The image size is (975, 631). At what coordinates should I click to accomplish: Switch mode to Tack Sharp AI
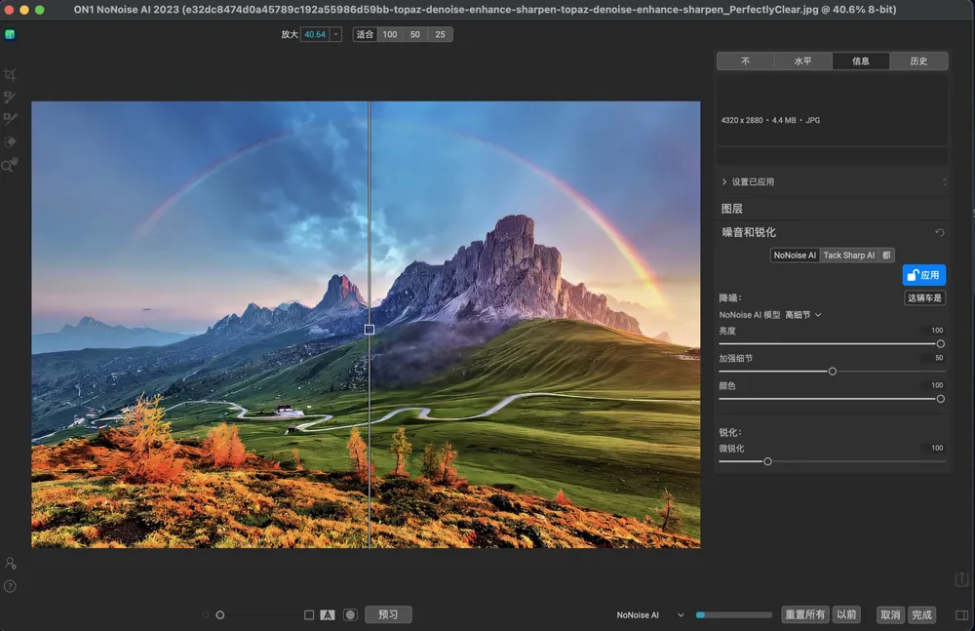pos(848,256)
